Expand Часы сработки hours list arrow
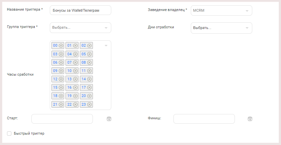Image resolution: width=281 pixels, height=145 pixels. pyautogui.click(x=106, y=46)
